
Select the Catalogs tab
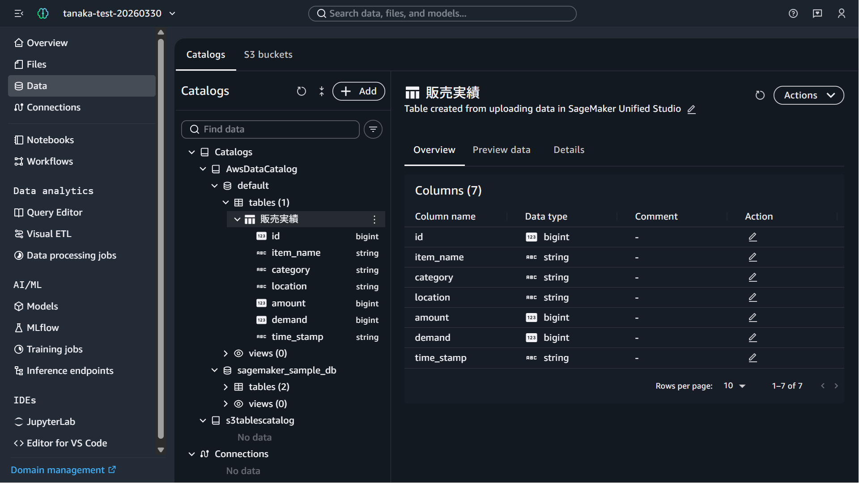(x=206, y=55)
